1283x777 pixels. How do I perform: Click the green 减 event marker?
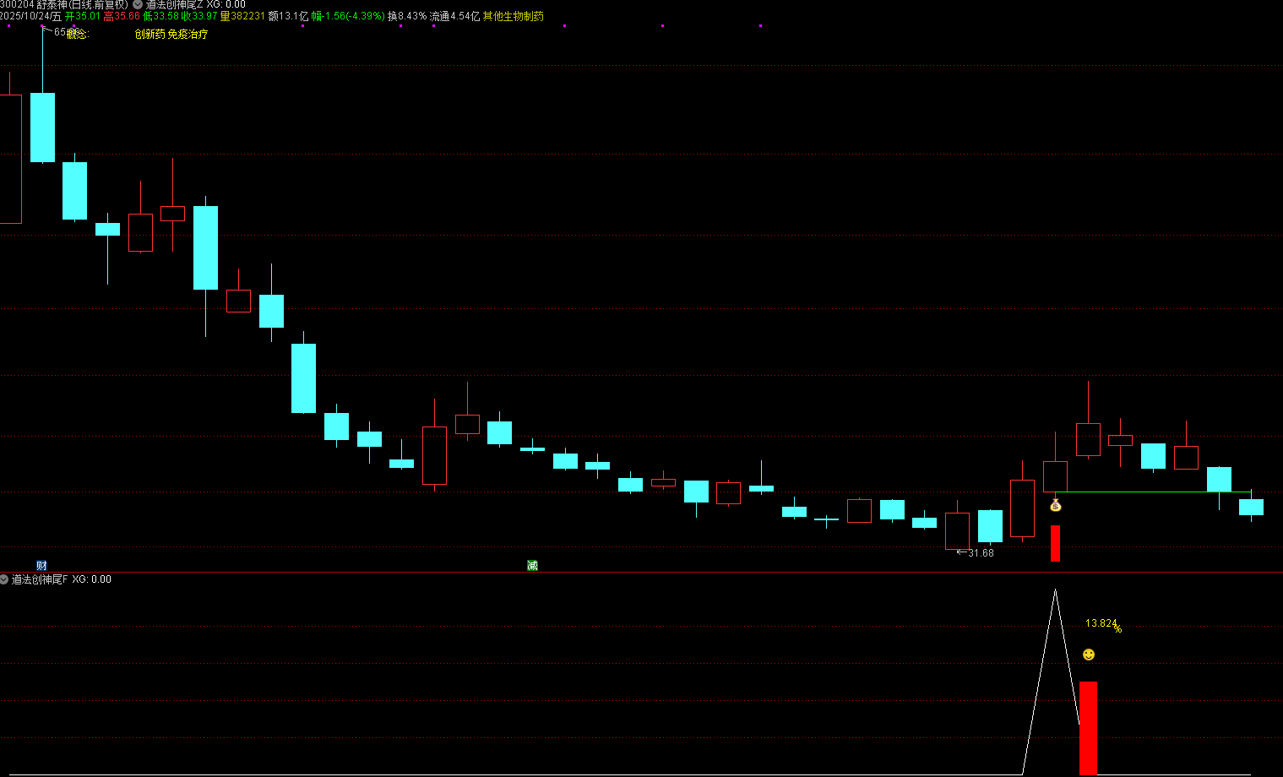[532, 565]
